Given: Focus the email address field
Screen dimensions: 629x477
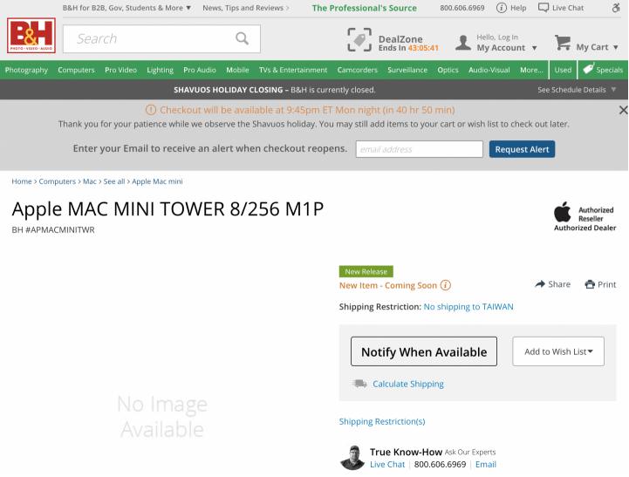Looking at the screenshot, I should [x=420, y=149].
